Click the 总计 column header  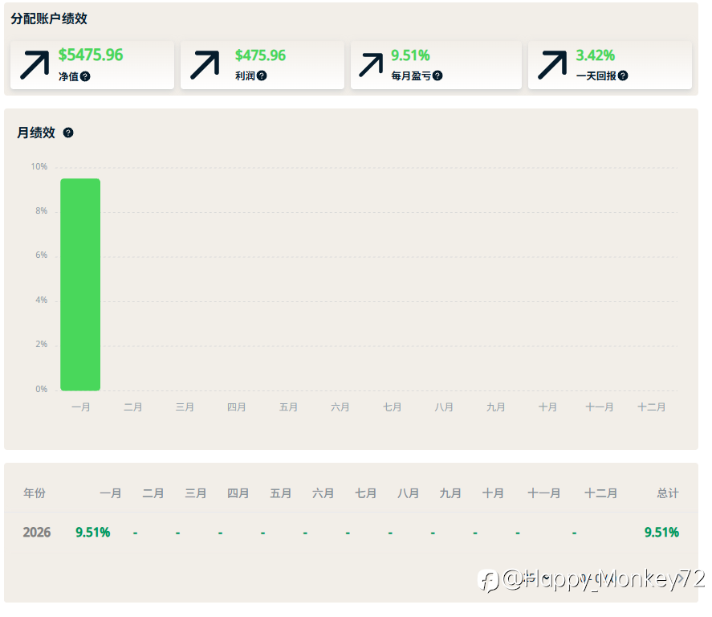click(668, 493)
